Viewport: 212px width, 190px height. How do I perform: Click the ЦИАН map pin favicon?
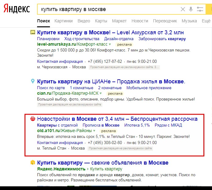coord(33,81)
